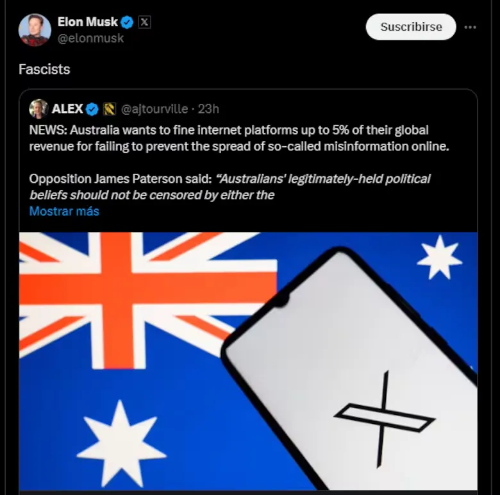Click Elon Musk's profile avatar
Viewport: 500px width, 495px height.
pyautogui.click(x=35, y=29)
